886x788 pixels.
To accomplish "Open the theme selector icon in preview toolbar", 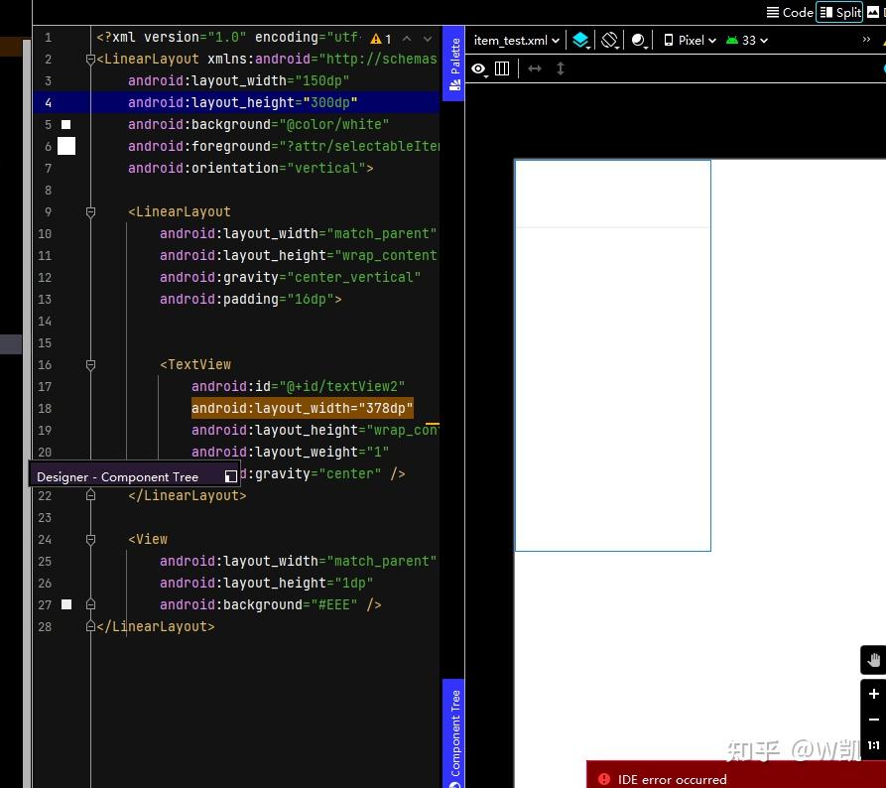I will [637, 41].
